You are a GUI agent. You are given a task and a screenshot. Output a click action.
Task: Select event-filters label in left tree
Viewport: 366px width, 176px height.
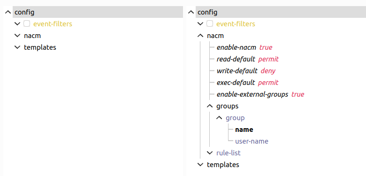pos(53,24)
